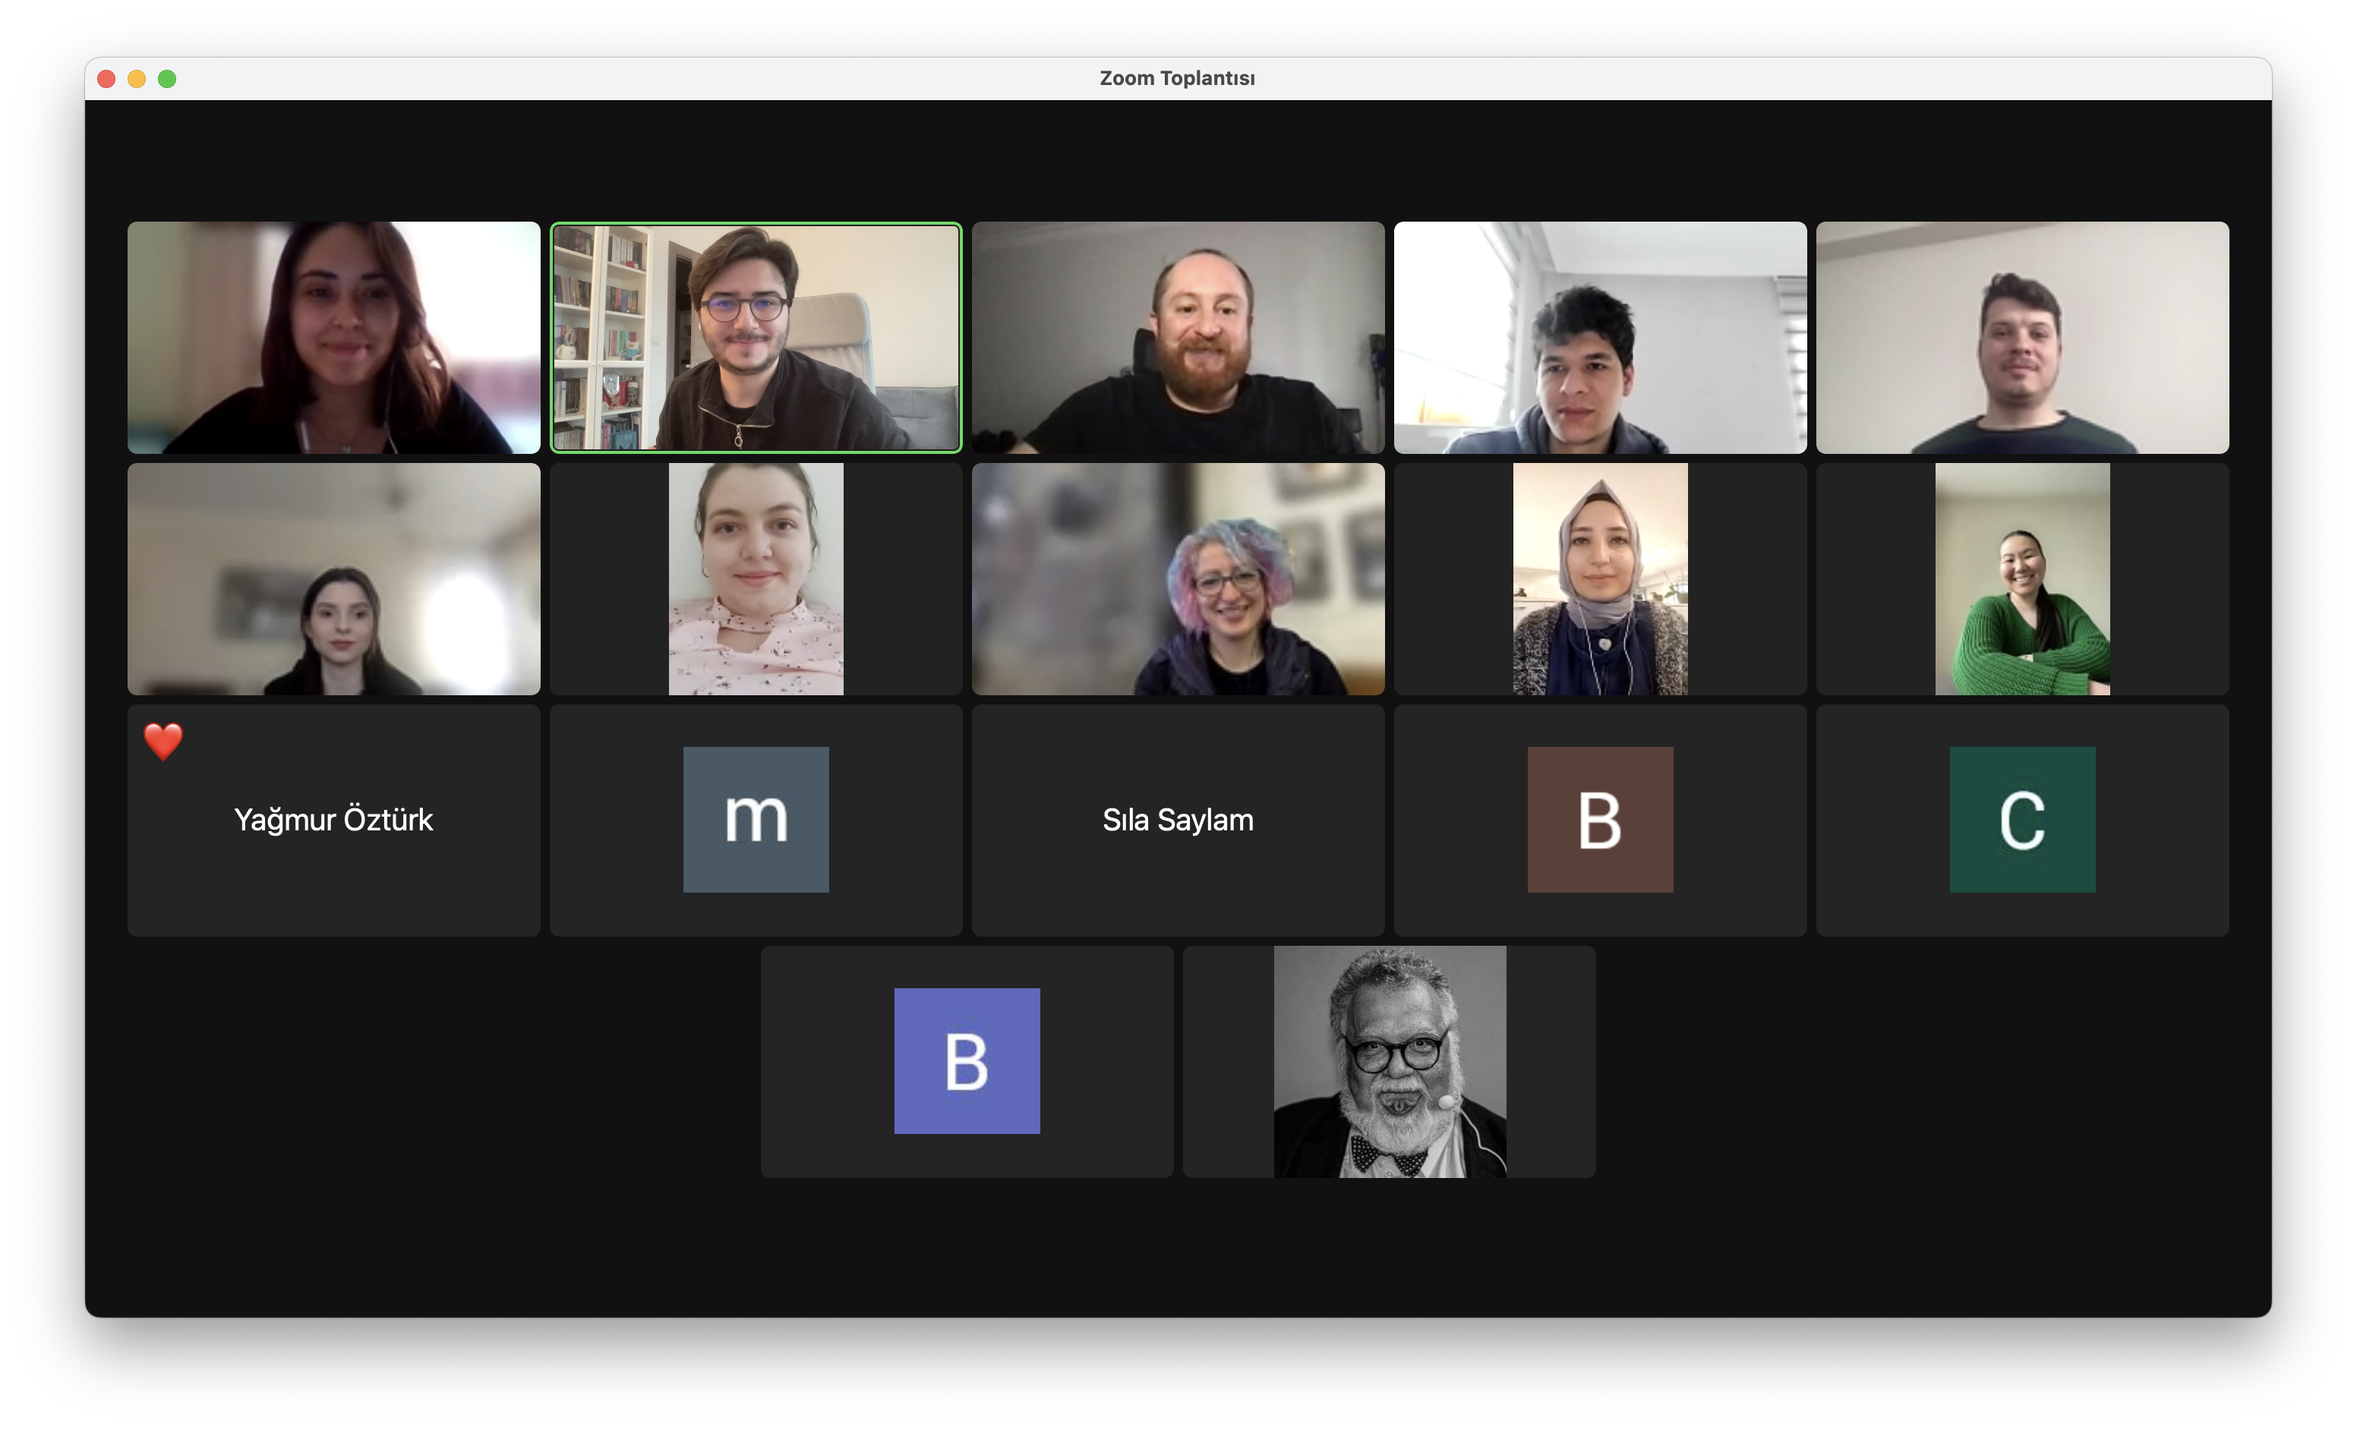Click the red heart reaction icon
The height and width of the screenshot is (1430, 2357).
pyautogui.click(x=162, y=741)
